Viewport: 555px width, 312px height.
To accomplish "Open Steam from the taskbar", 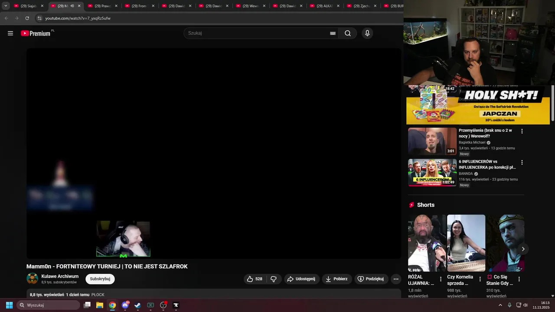I will [x=138, y=305].
